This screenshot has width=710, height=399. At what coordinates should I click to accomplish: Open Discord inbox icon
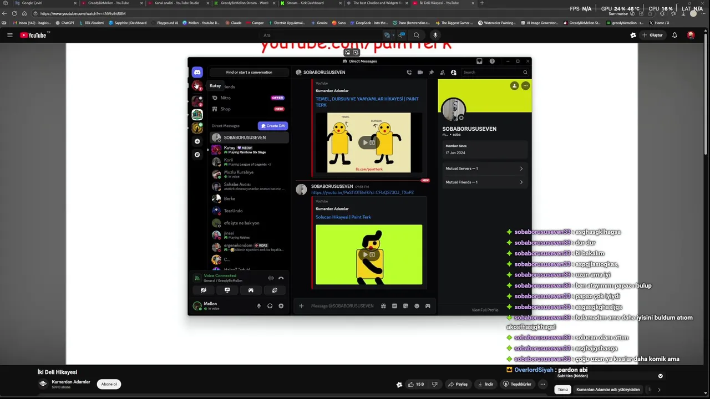(x=479, y=61)
